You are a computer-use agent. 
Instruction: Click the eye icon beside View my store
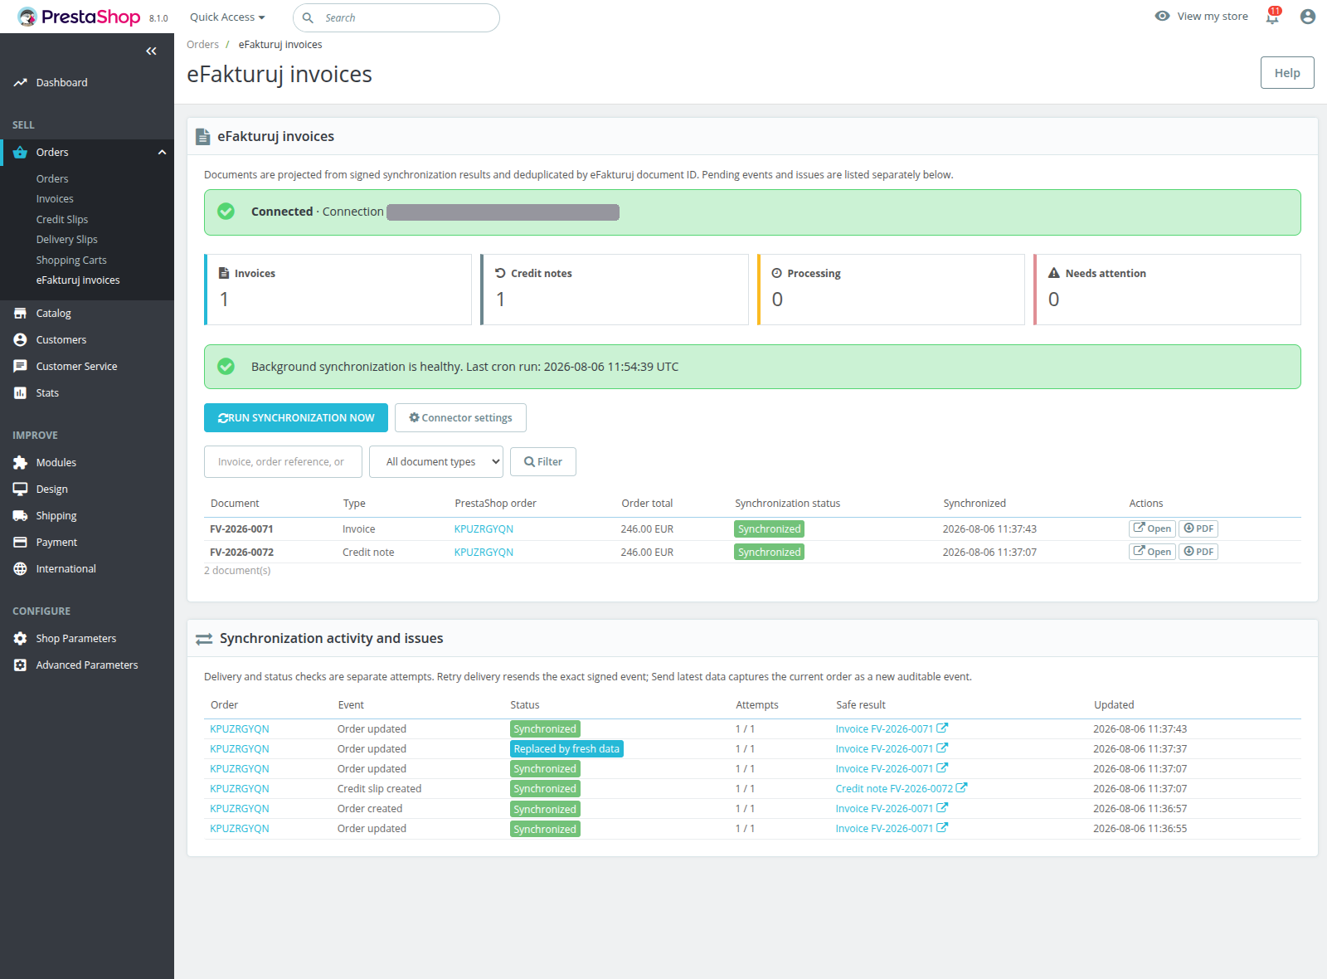coord(1162,16)
